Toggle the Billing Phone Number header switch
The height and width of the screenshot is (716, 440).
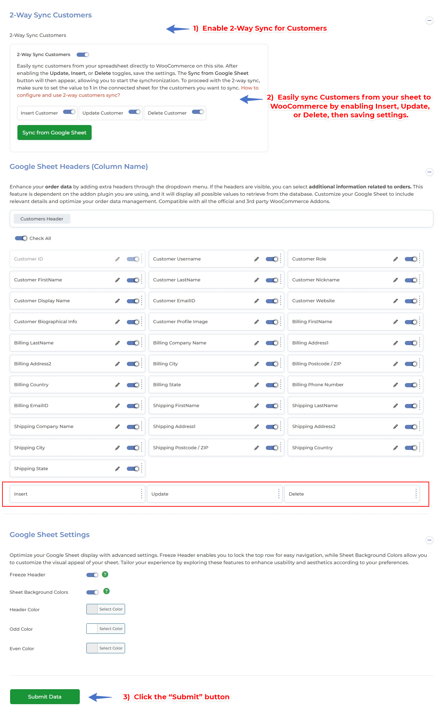point(411,385)
